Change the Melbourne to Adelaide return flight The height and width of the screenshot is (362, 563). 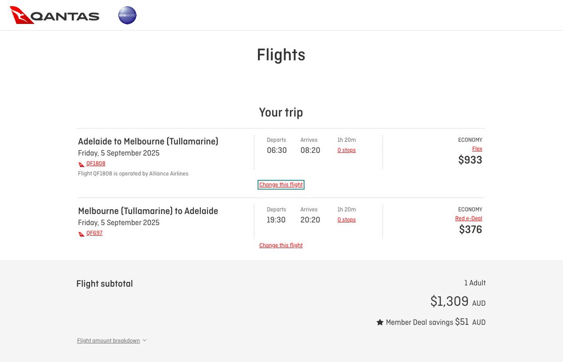coord(281,245)
